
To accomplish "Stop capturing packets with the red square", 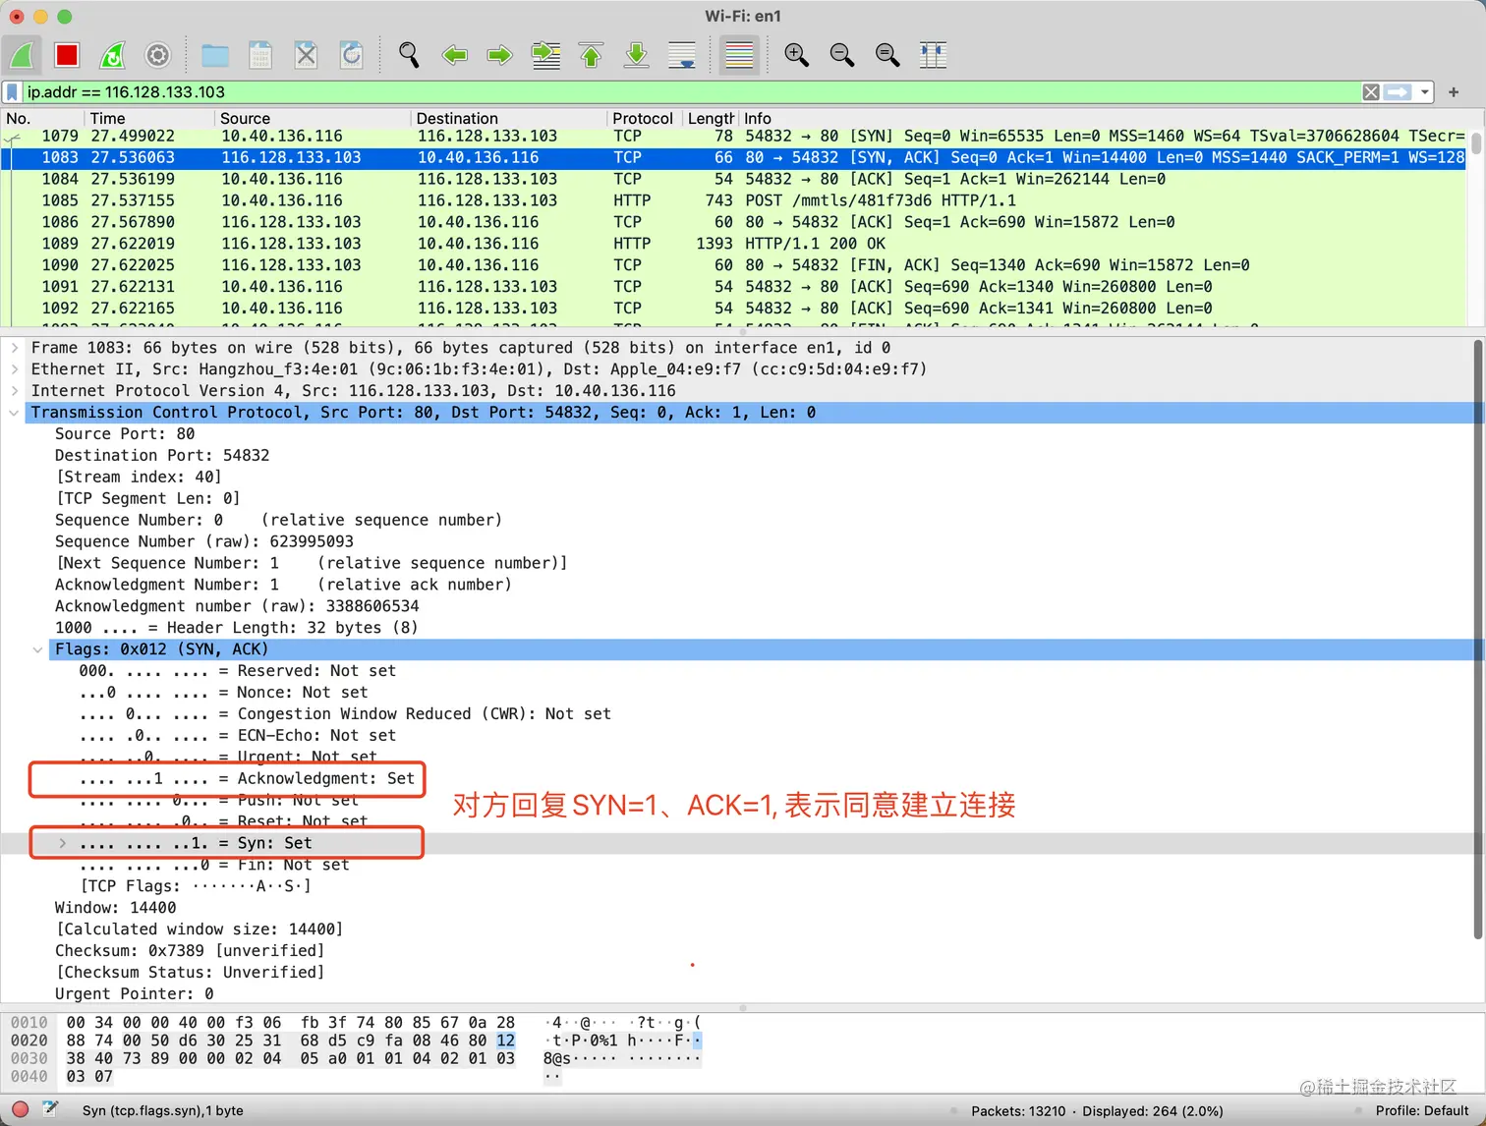I will pos(67,55).
